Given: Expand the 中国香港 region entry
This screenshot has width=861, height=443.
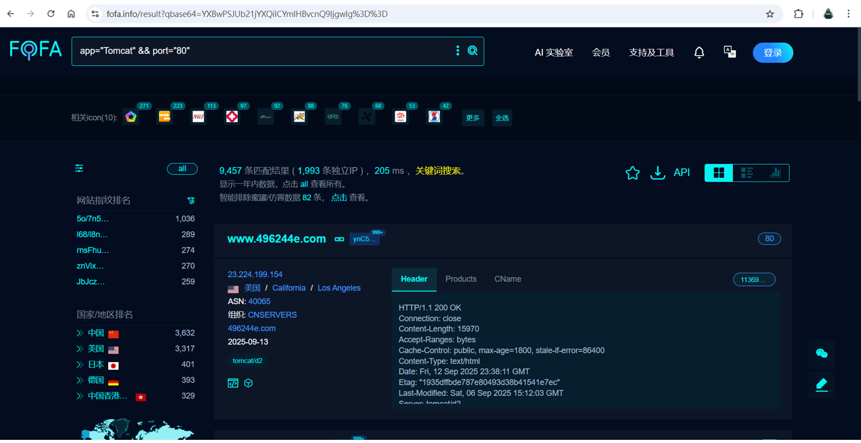Looking at the screenshot, I should 80,396.
